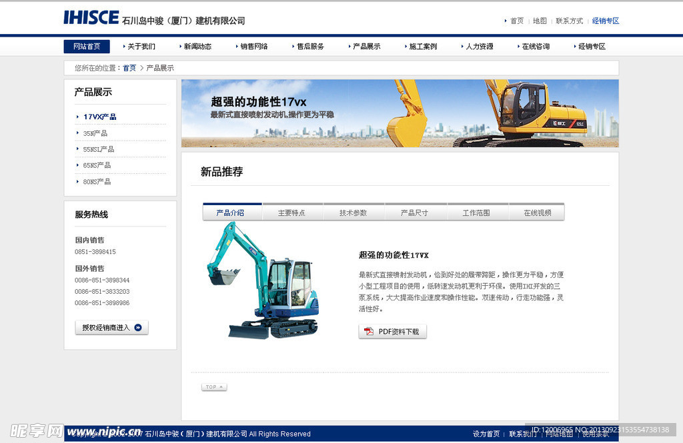Click the 首页 breadcrumb link
Screen dimensions: 683x443
click(129, 68)
